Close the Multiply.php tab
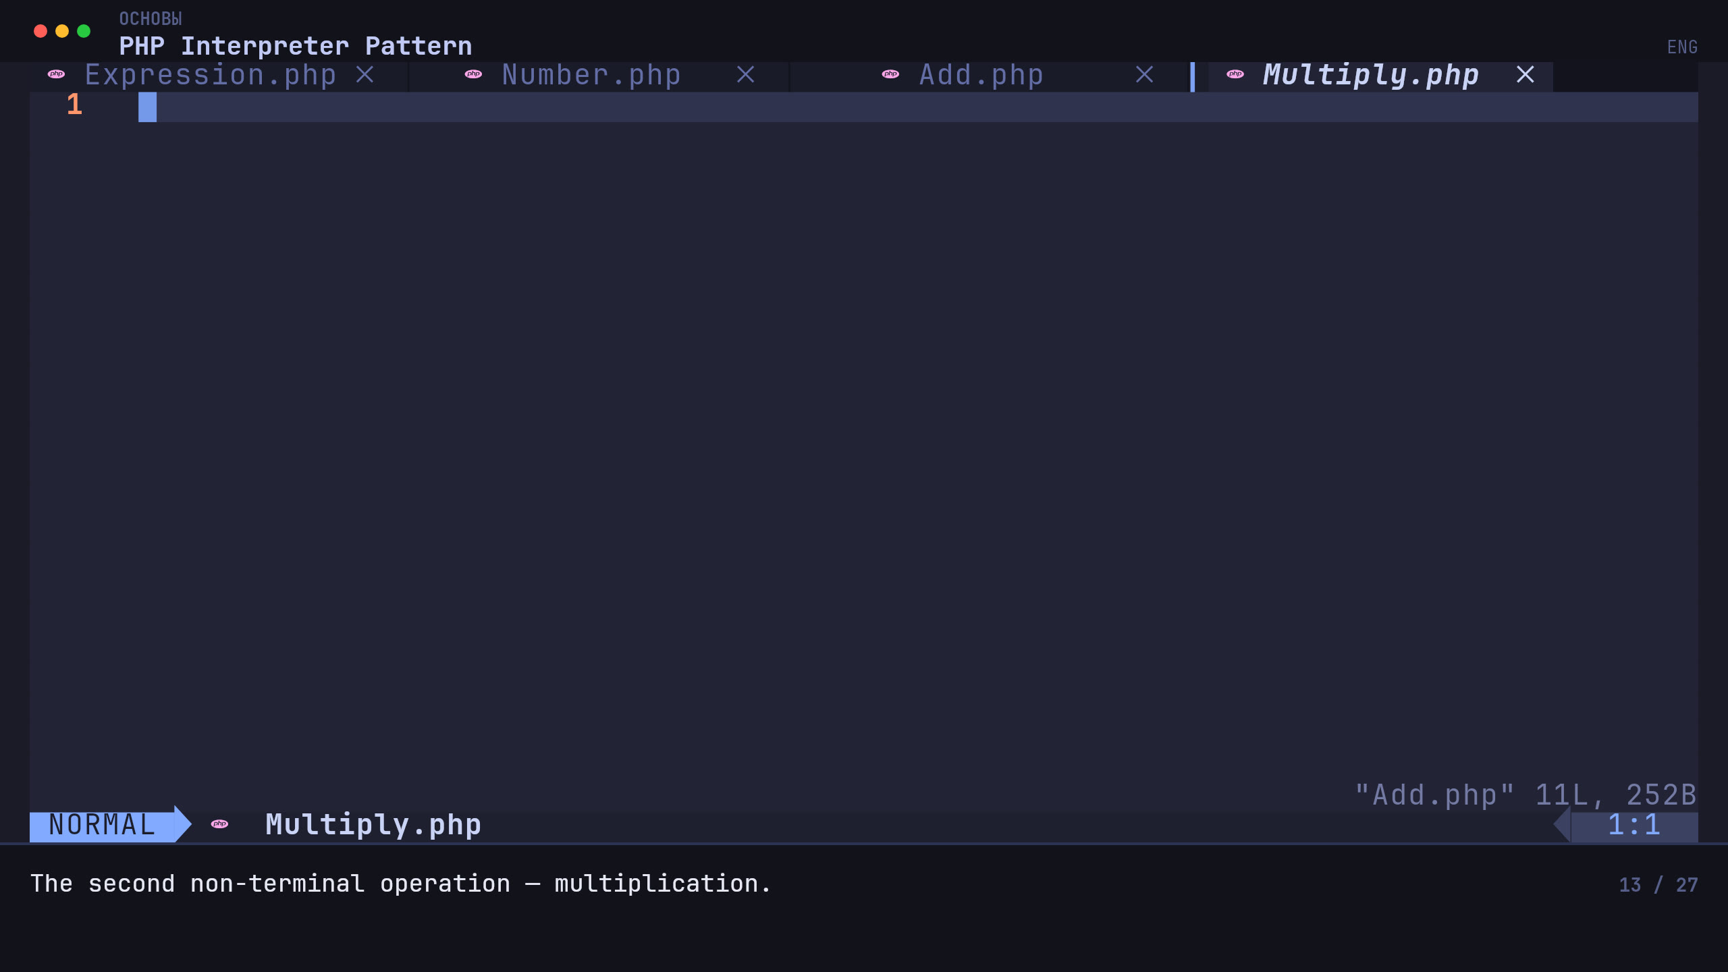The height and width of the screenshot is (972, 1728). click(1525, 74)
